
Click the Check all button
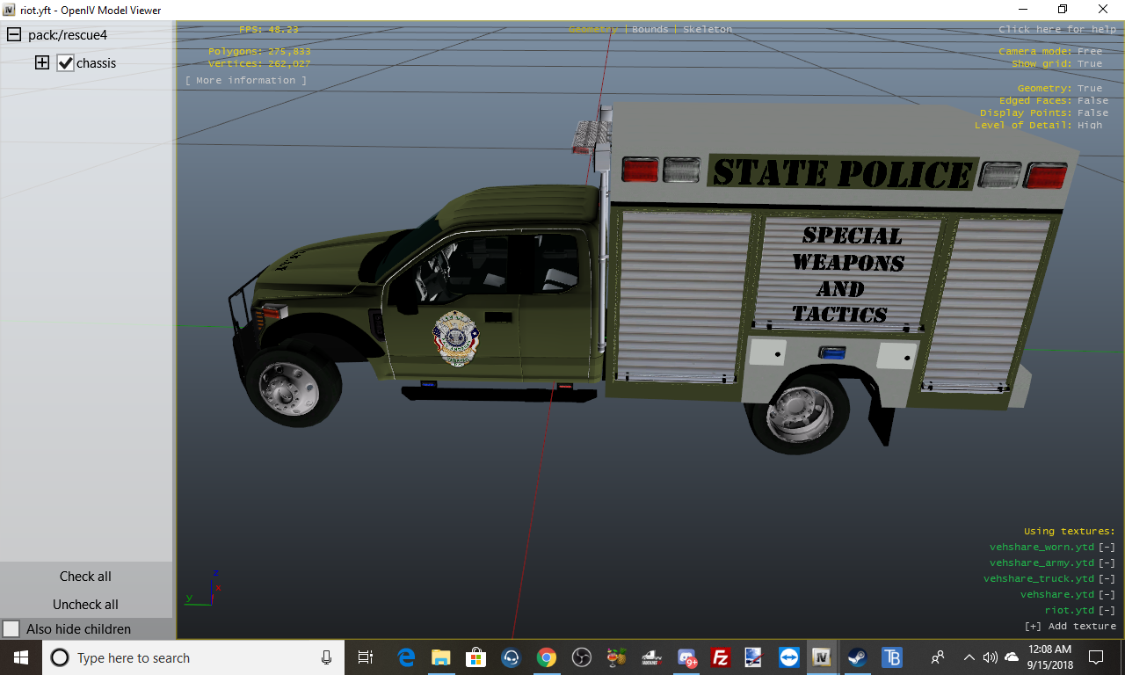click(85, 577)
